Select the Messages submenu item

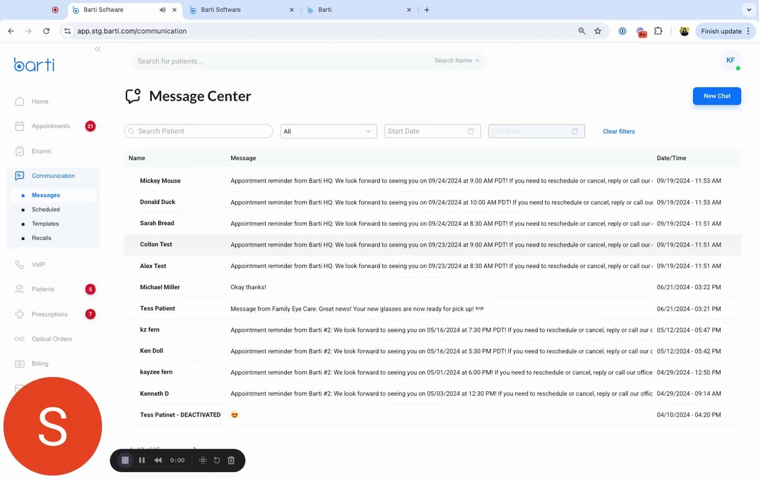(x=46, y=195)
